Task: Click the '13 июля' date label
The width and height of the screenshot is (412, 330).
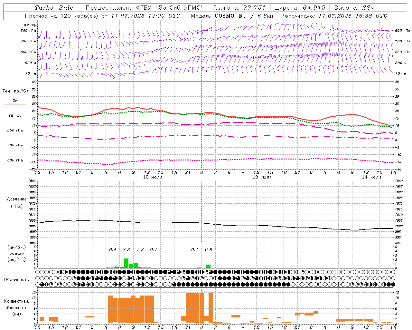Action: 262,177
